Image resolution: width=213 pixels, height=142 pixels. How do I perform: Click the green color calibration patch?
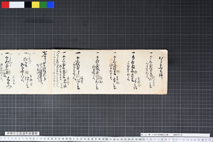click(x=43, y=5)
